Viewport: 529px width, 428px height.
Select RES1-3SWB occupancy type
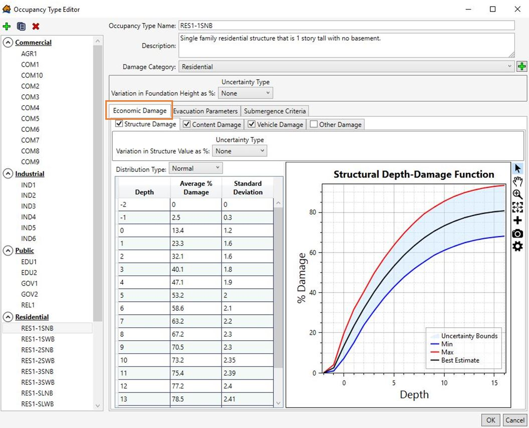(x=38, y=382)
